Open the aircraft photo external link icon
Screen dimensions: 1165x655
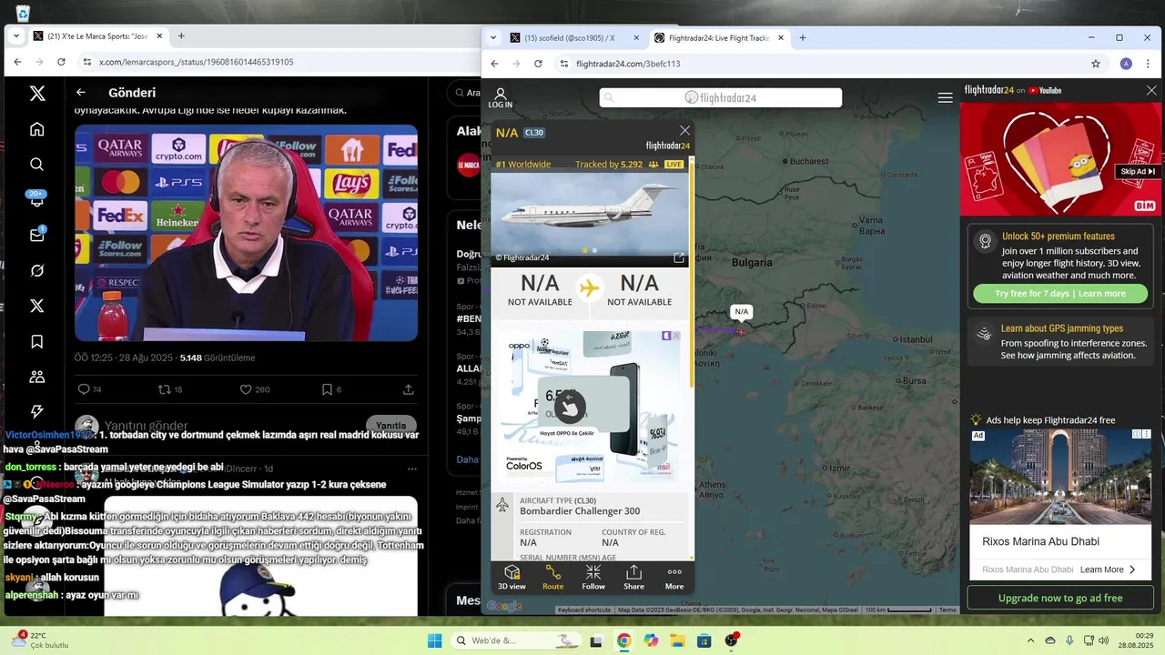point(679,258)
